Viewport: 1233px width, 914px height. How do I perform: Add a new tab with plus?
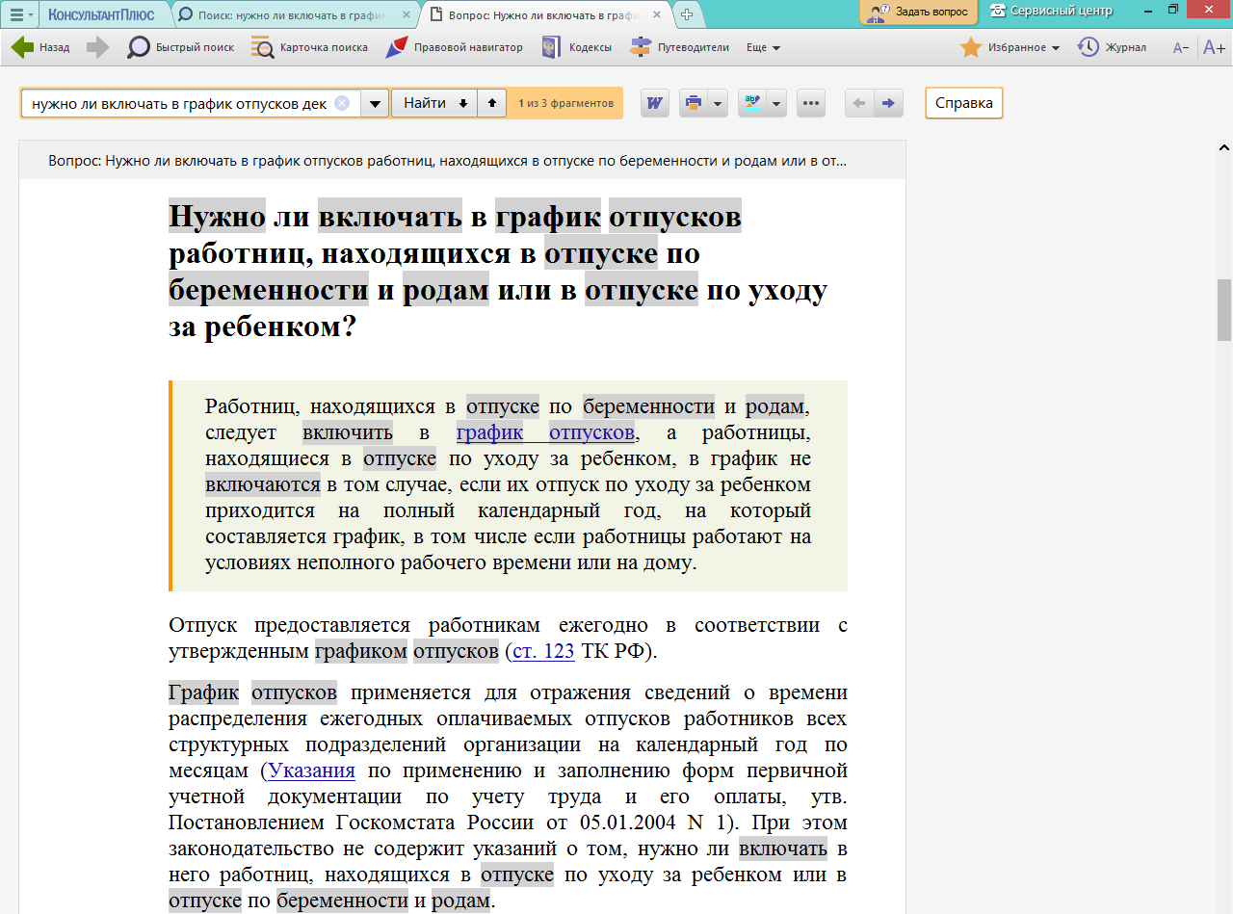[687, 14]
